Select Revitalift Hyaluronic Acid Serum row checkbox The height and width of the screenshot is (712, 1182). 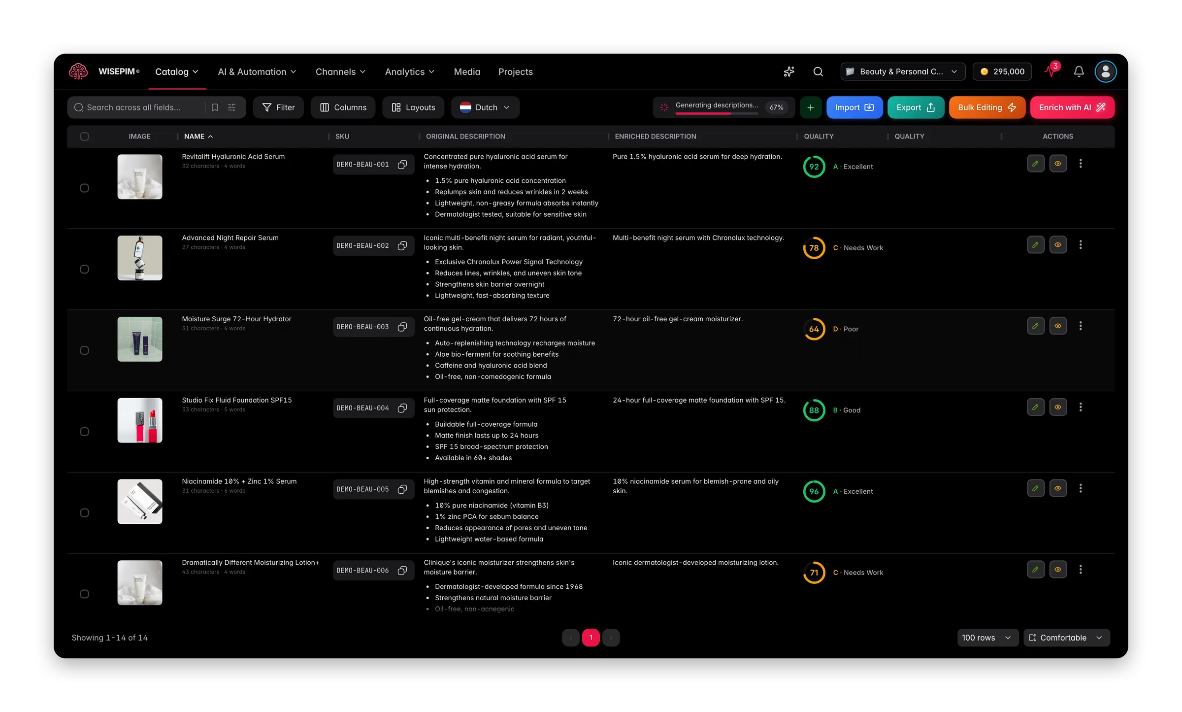84,188
